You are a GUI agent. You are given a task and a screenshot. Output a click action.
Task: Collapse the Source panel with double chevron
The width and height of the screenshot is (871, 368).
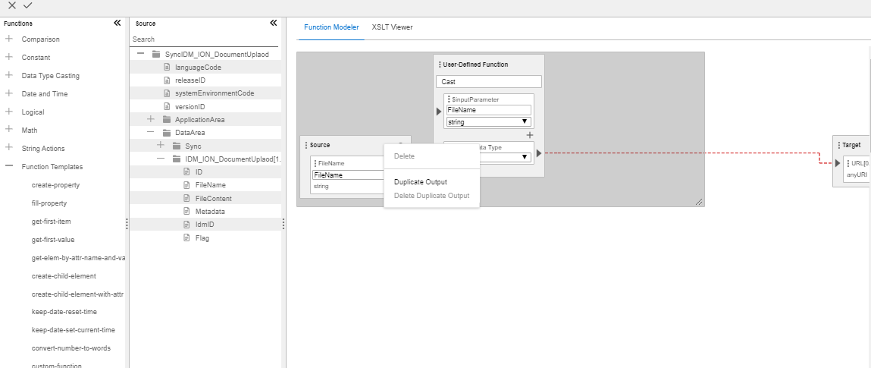pos(274,24)
